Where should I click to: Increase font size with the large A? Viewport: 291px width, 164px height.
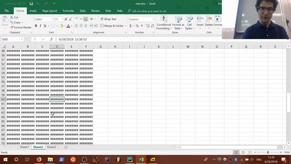[66, 19]
